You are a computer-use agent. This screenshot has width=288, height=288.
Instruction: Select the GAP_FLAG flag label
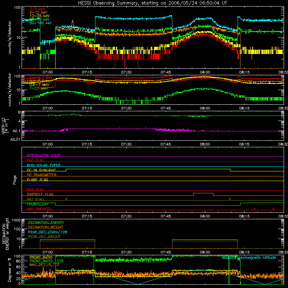coord(35,160)
